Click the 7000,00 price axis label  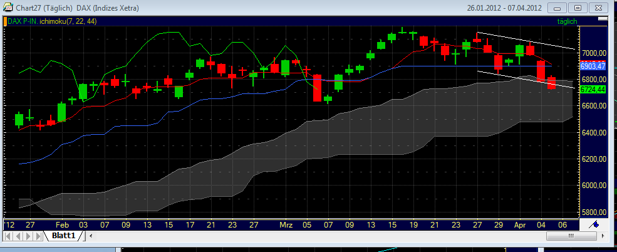(593, 53)
